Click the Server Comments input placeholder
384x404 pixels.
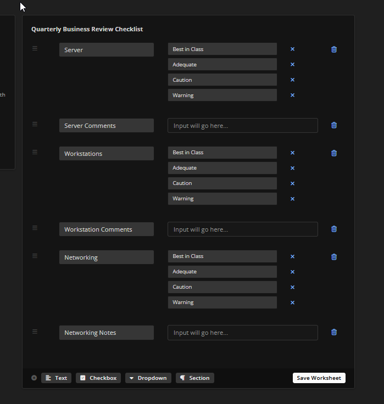coord(242,126)
